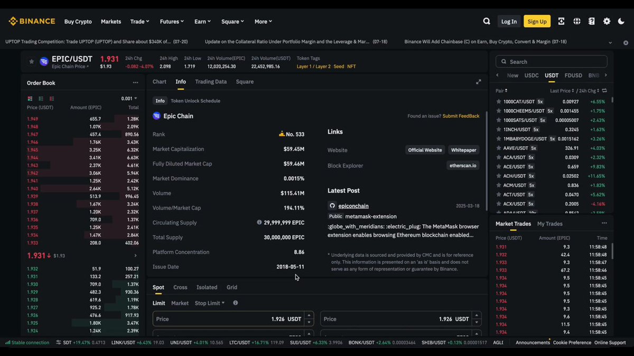Expand the info panel to fullscreen
The image size is (634, 356).
point(478,82)
